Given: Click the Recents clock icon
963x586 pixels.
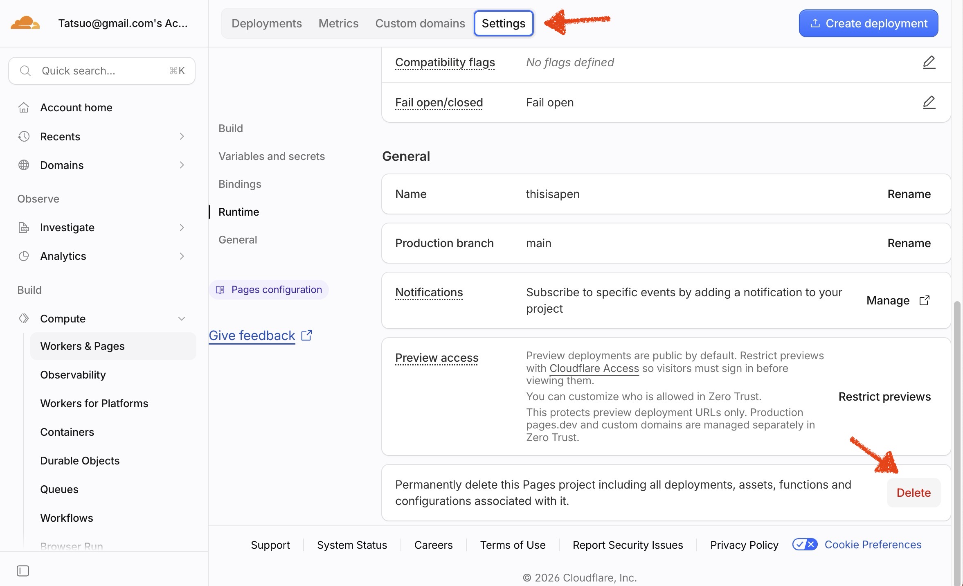Looking at the screenshot, I should click(24, 136).
